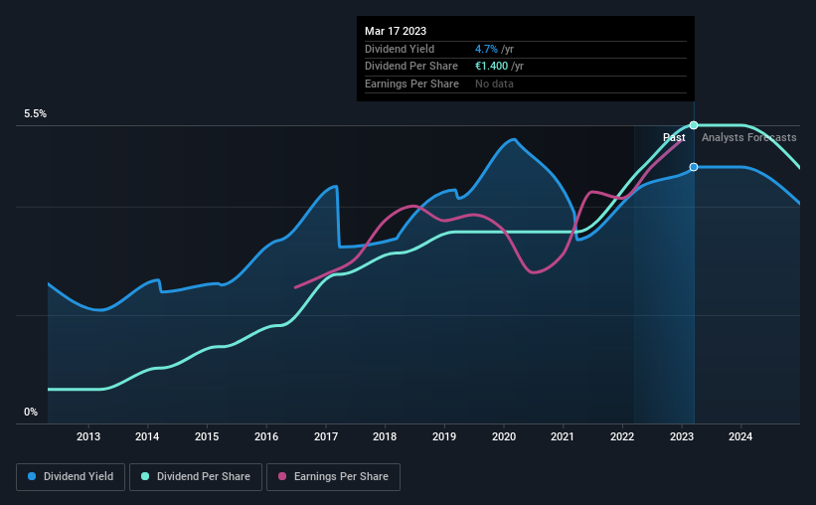The height and width of the screenshot is (505, 816).
Task: Click the pink Earnings Per Share legend dot
Action: [x=282, y=476]
